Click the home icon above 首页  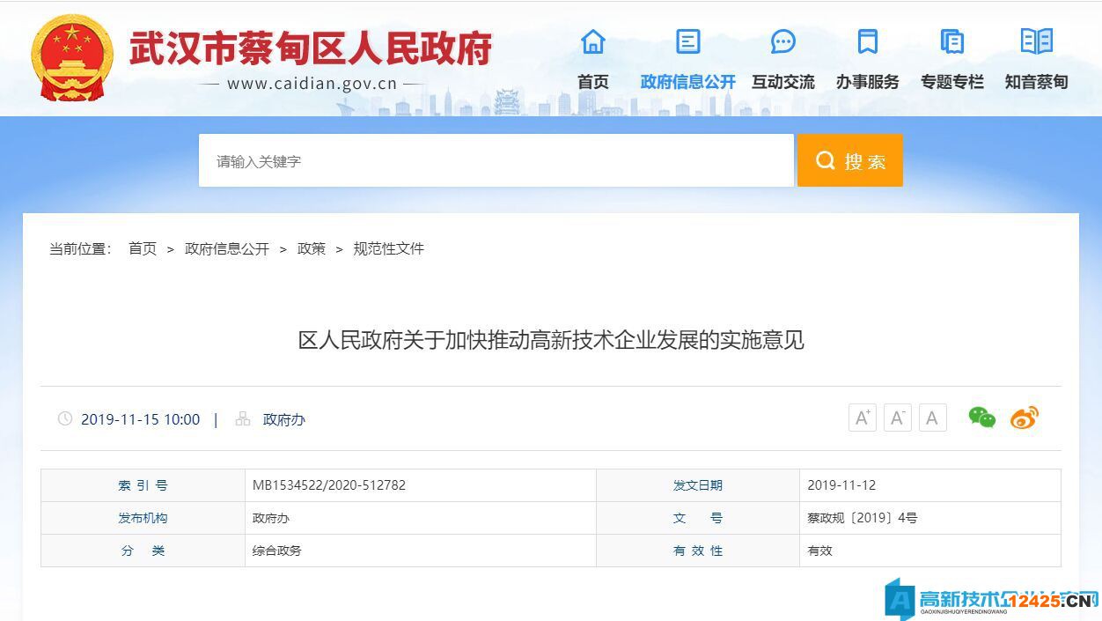(x=591, y=41)
